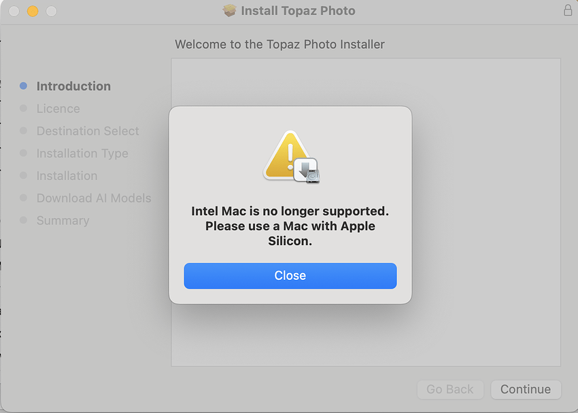Click the dot beside Destination Select

point(24,130)
